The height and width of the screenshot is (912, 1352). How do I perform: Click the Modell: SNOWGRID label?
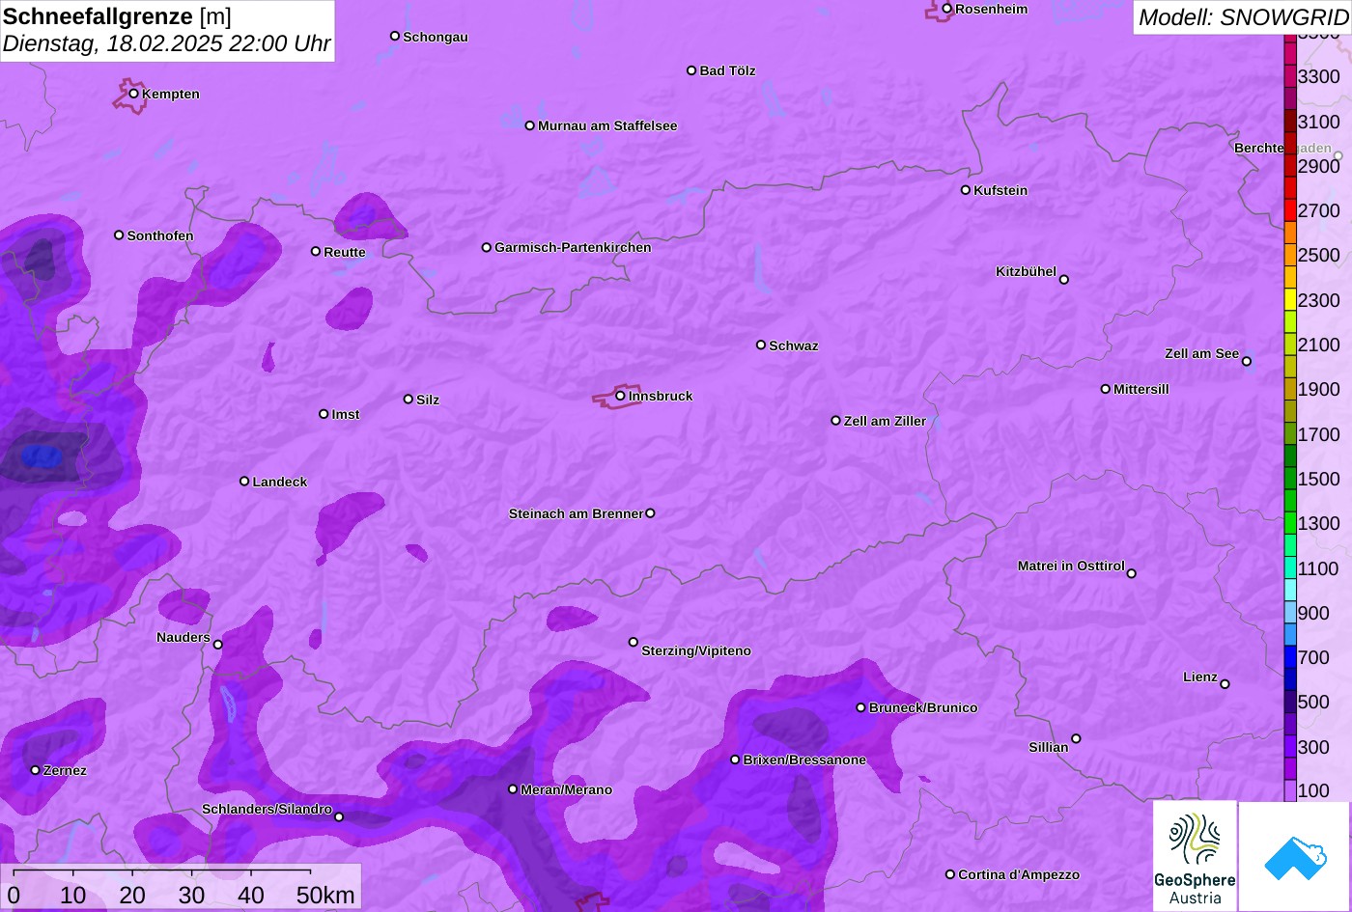click(1243, 16)
